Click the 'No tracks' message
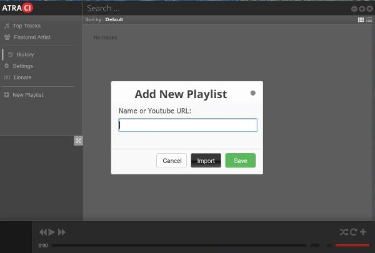This screenshot has width=375, height=253. tap(105, 37)
